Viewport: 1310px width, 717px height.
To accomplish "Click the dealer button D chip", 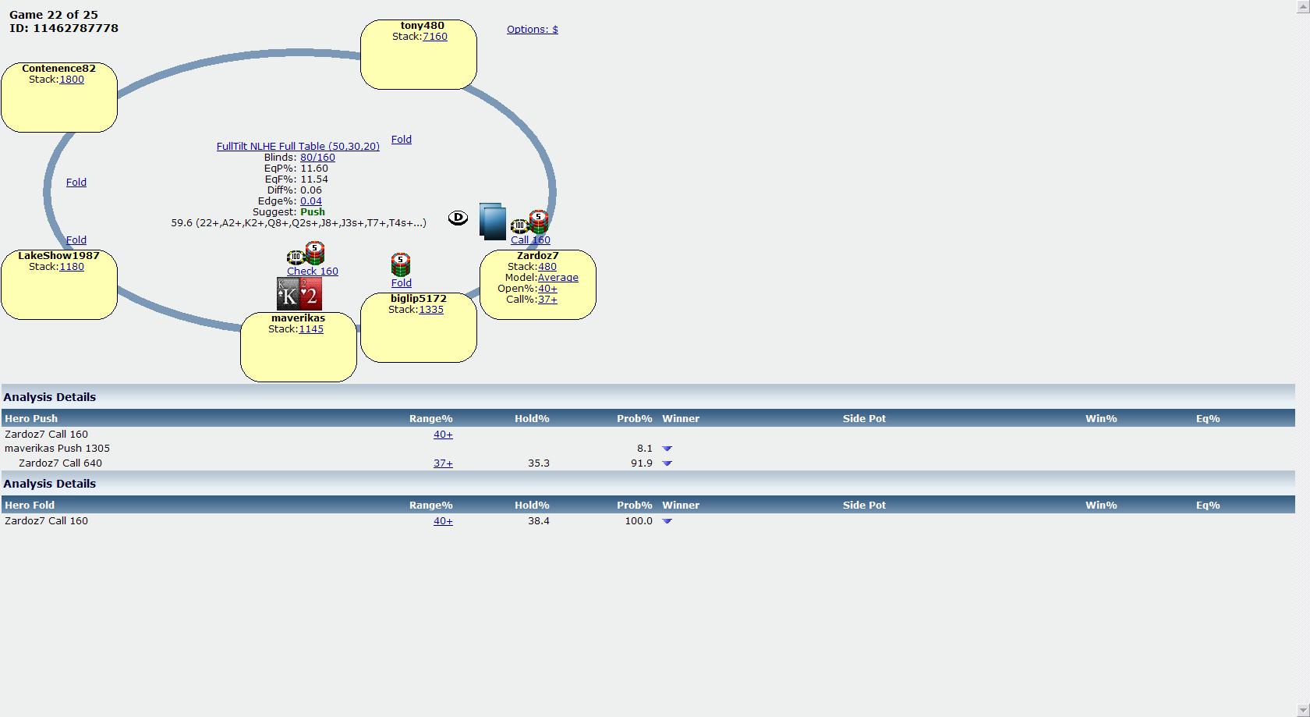I will (458, 218).
